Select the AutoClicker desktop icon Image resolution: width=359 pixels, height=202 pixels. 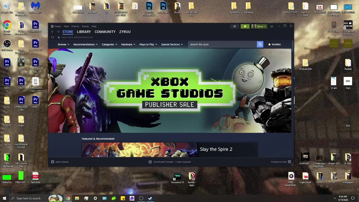coord(333,27)
